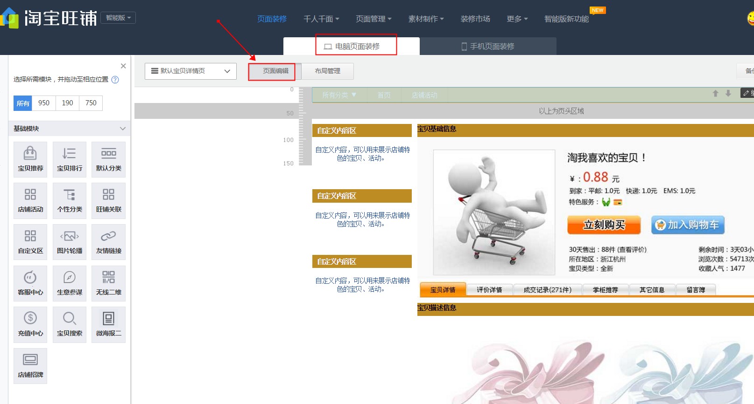Filter modules by 所有 width
Image resolution: width=754 pixels, height=404 pixels.
pos(23,103)
